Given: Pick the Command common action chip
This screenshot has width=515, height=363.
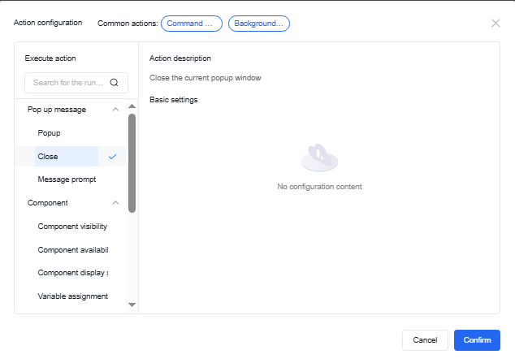Looking at the screenshot, I should coord(192,23).
